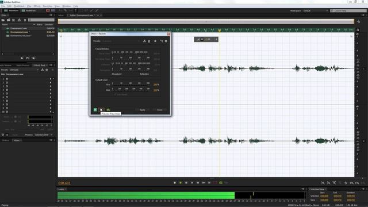The height and width of the screenshot is (207, 368).
Task: Open the Process Selection Only dropdown
Action: [44, 135]
